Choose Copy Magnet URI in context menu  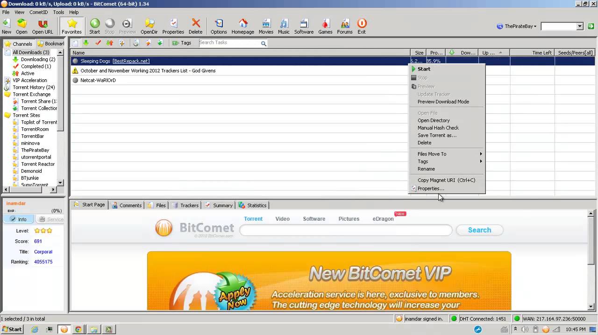446,180
